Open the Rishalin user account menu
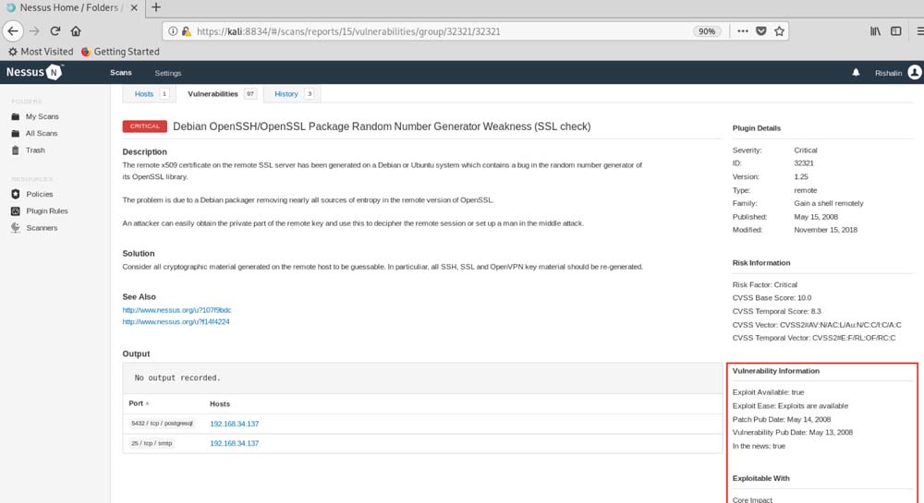This screenshot has width=924, height=503. pos(888,73)
